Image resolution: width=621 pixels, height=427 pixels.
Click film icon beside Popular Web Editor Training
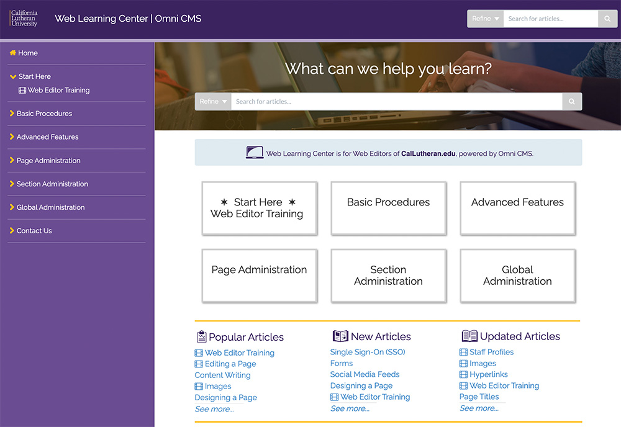pos(199,353)
